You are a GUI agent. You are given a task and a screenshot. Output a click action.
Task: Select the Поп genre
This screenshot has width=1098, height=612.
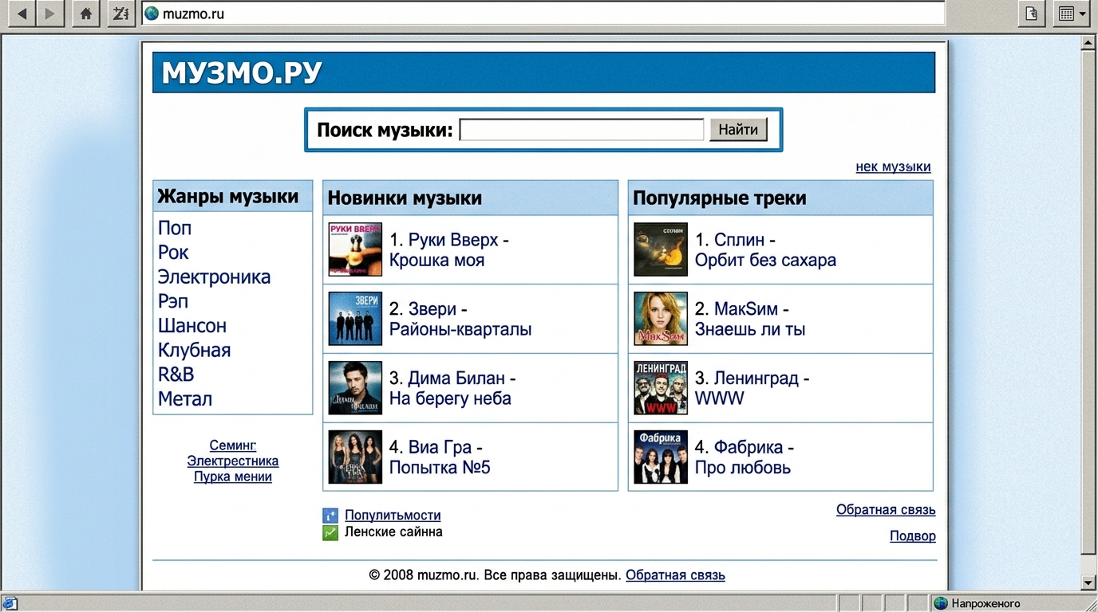pyautogui.click(x=175, y=228)
